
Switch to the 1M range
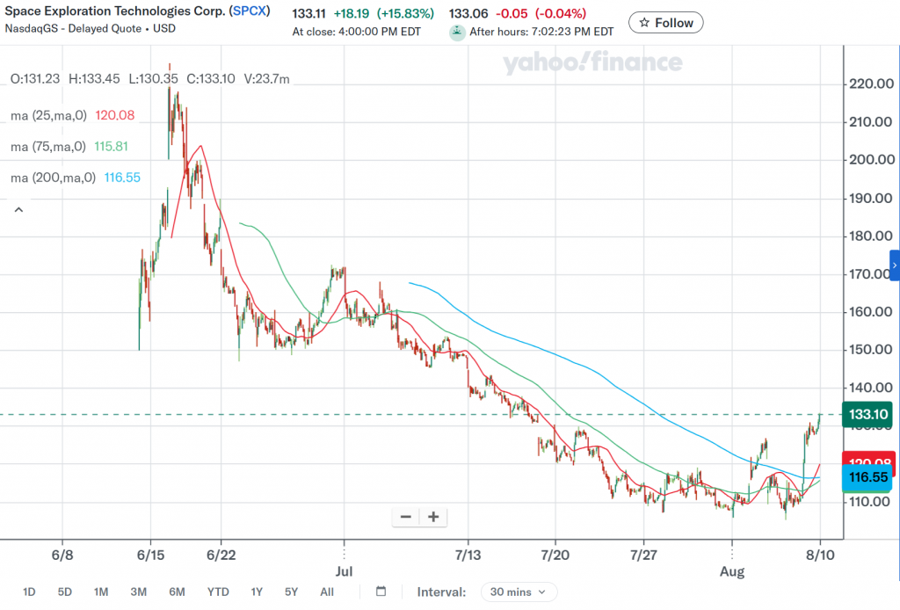click(x=101, y=592)
